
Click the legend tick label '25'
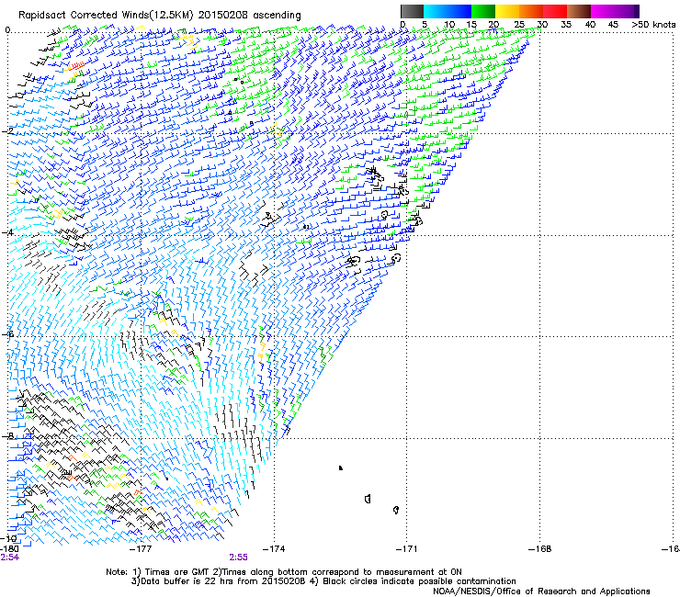(x=518, y=25)
